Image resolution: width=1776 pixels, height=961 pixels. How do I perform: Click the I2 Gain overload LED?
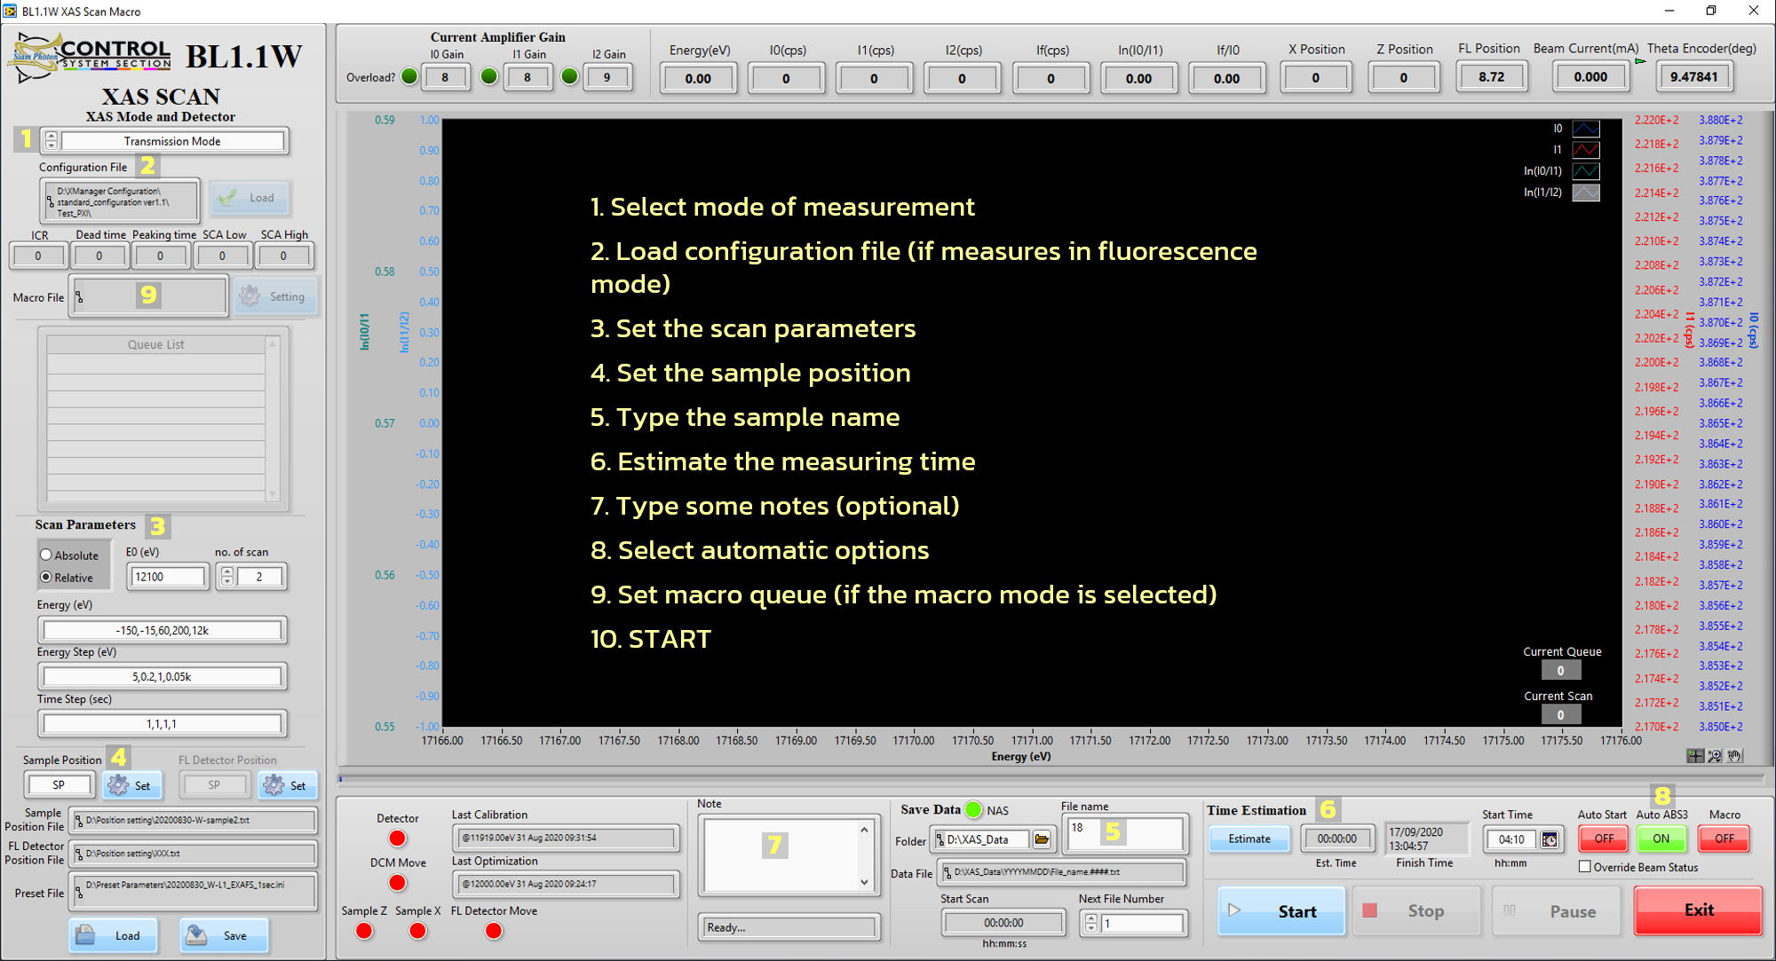tap(570, 77)
